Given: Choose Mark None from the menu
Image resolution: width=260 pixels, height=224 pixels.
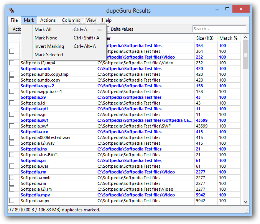Looking at the screenshot, I should 64,38.
